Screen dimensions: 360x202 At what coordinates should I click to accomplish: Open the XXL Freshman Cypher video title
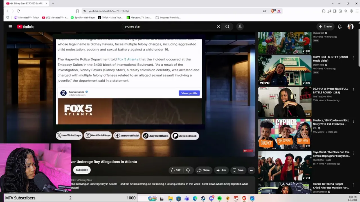pos(331,122)
